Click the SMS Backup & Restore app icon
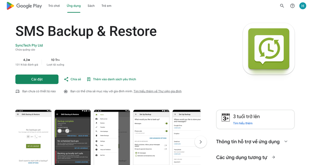 (269, 49)
